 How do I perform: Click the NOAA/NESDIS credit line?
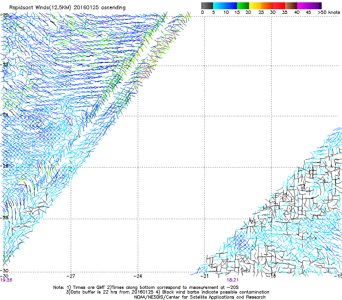pyautogui.click(x=200, y=297)
